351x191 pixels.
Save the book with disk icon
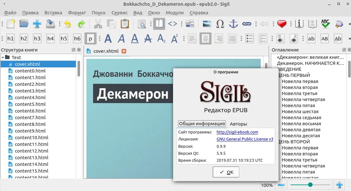point(51,24)
